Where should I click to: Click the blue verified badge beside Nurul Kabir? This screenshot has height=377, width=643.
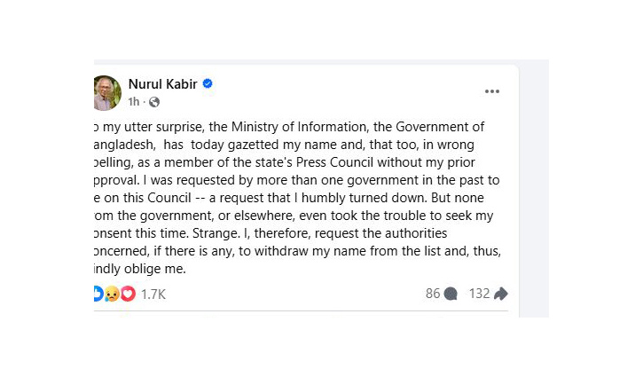[x=208, y=84]
